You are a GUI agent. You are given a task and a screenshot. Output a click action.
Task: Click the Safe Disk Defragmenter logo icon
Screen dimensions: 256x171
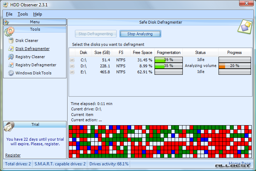[245, 27]
